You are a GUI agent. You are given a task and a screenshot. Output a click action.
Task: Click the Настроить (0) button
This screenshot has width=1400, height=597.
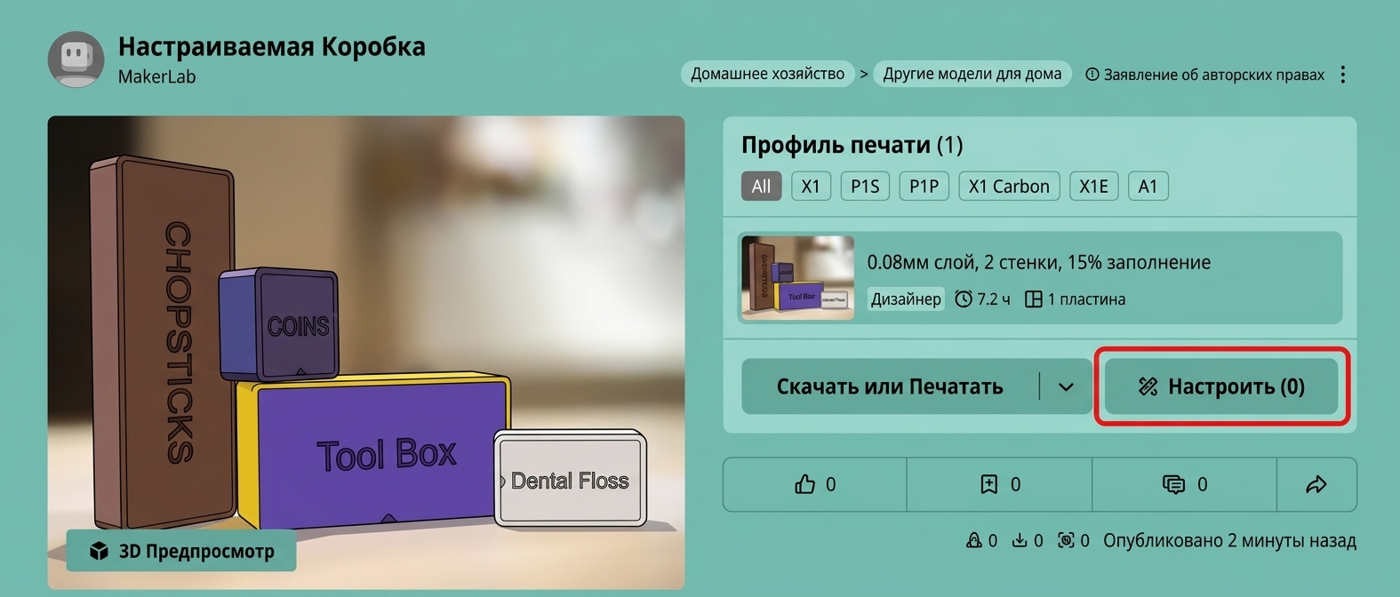tap(1221, 386)
